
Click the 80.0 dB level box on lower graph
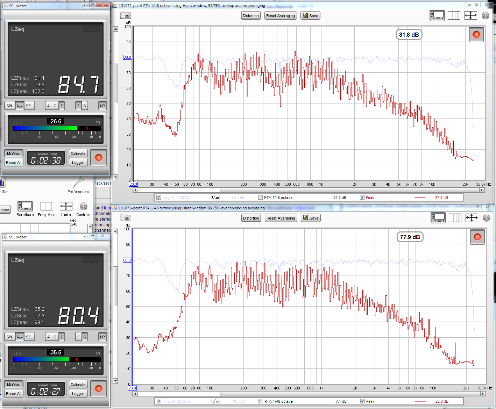pyautogui.click(x=127, y=260)
